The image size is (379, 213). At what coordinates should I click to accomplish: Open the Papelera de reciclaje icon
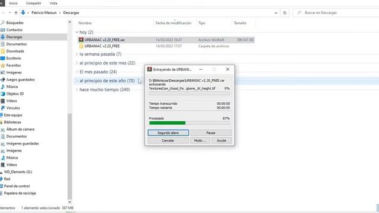pos(1,193)
